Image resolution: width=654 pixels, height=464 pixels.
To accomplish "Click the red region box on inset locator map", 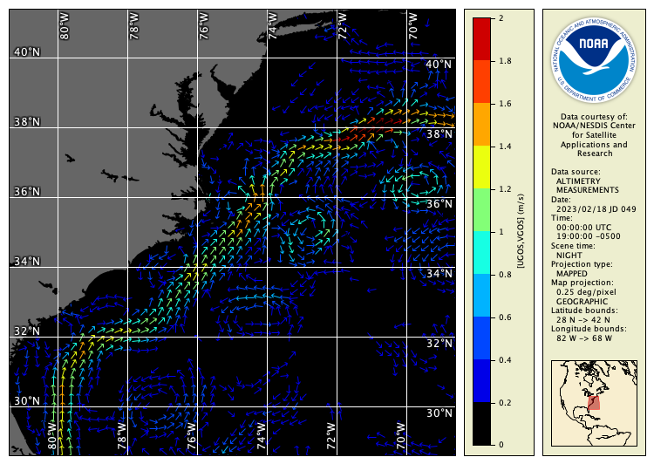I will tap(594, 402).
